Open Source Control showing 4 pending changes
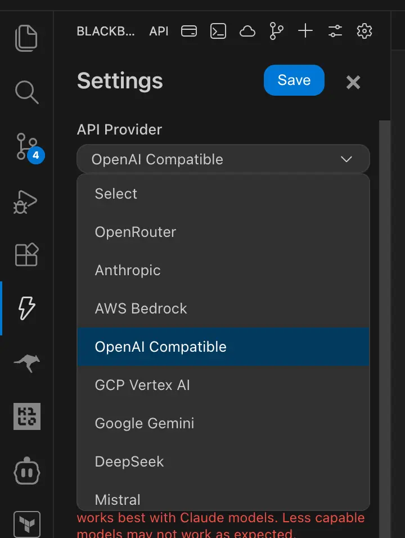This screenshot has height=538, width=405. [26, 147]
